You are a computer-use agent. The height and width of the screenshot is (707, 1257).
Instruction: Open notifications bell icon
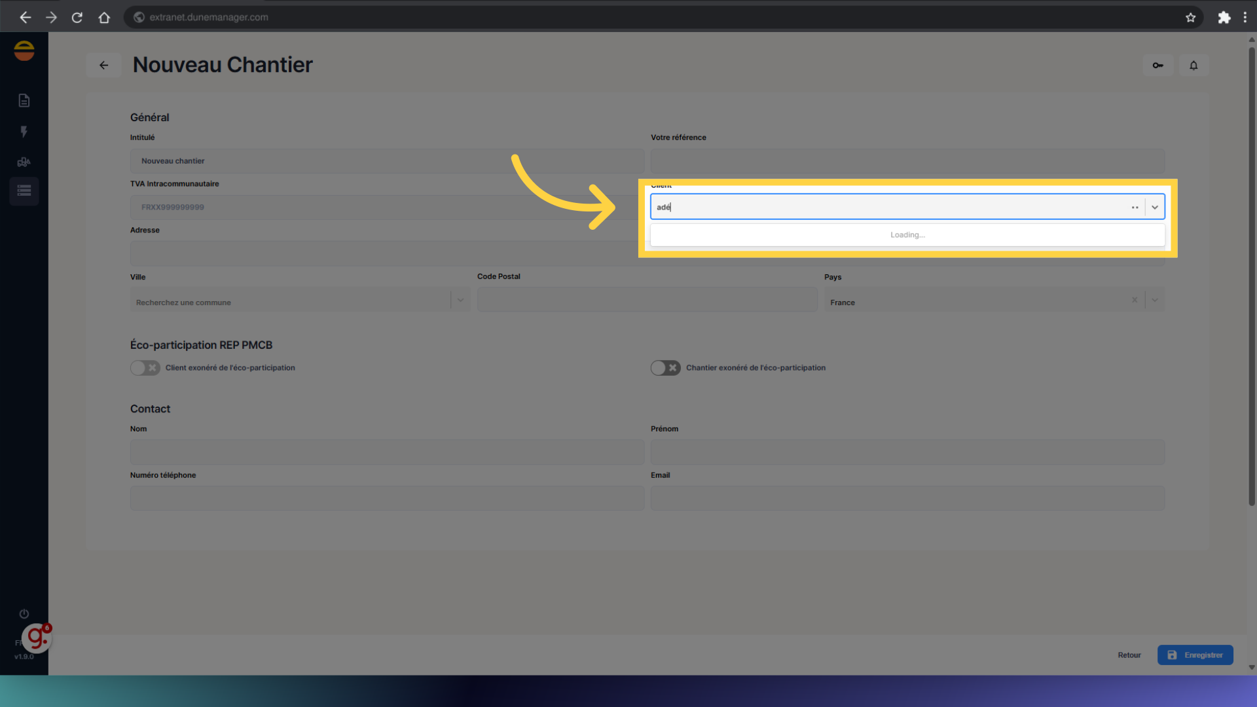point(1193,65)
